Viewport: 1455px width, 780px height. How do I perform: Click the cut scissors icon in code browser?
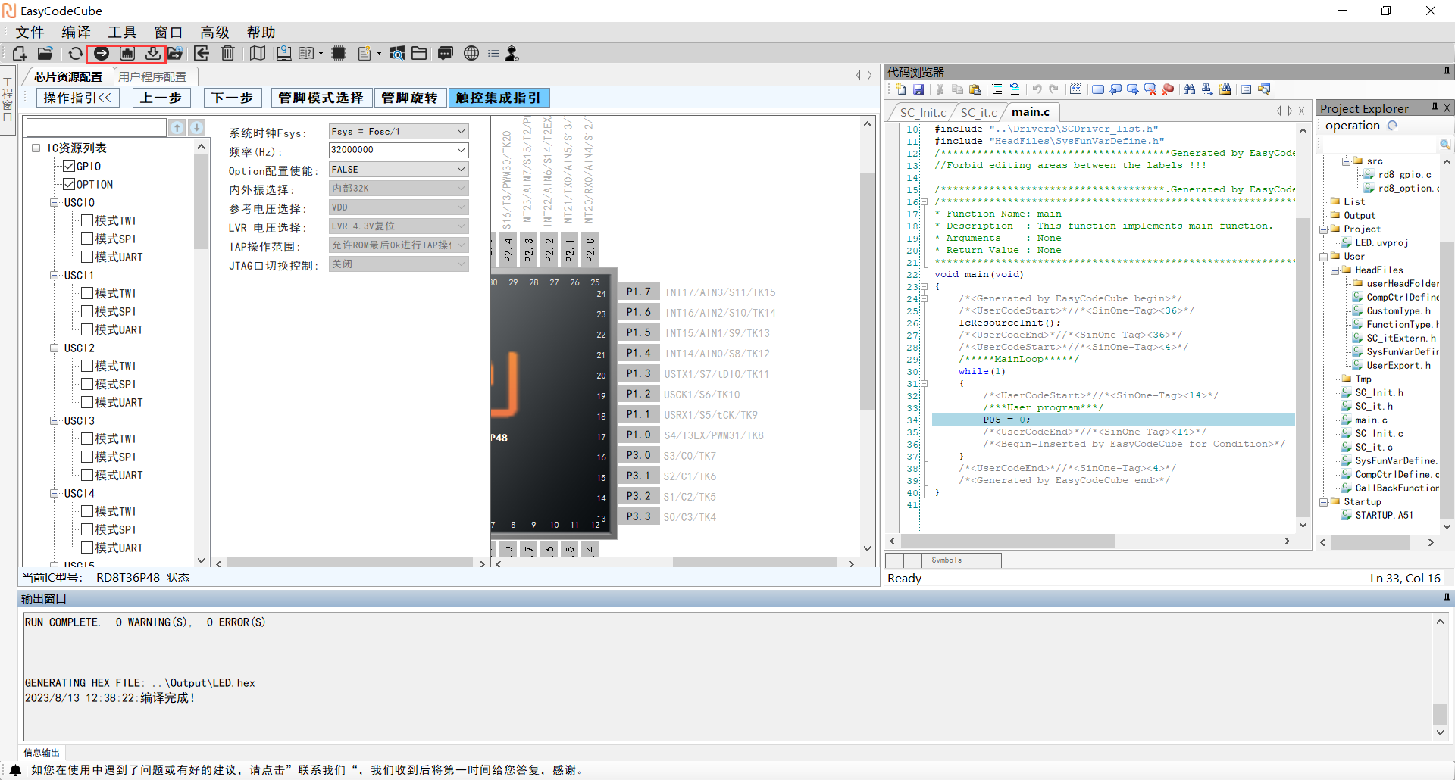click(940, 89)
